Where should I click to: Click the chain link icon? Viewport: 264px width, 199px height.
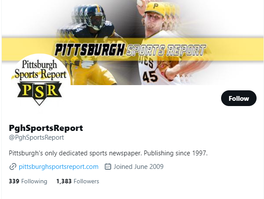(13, 167)
